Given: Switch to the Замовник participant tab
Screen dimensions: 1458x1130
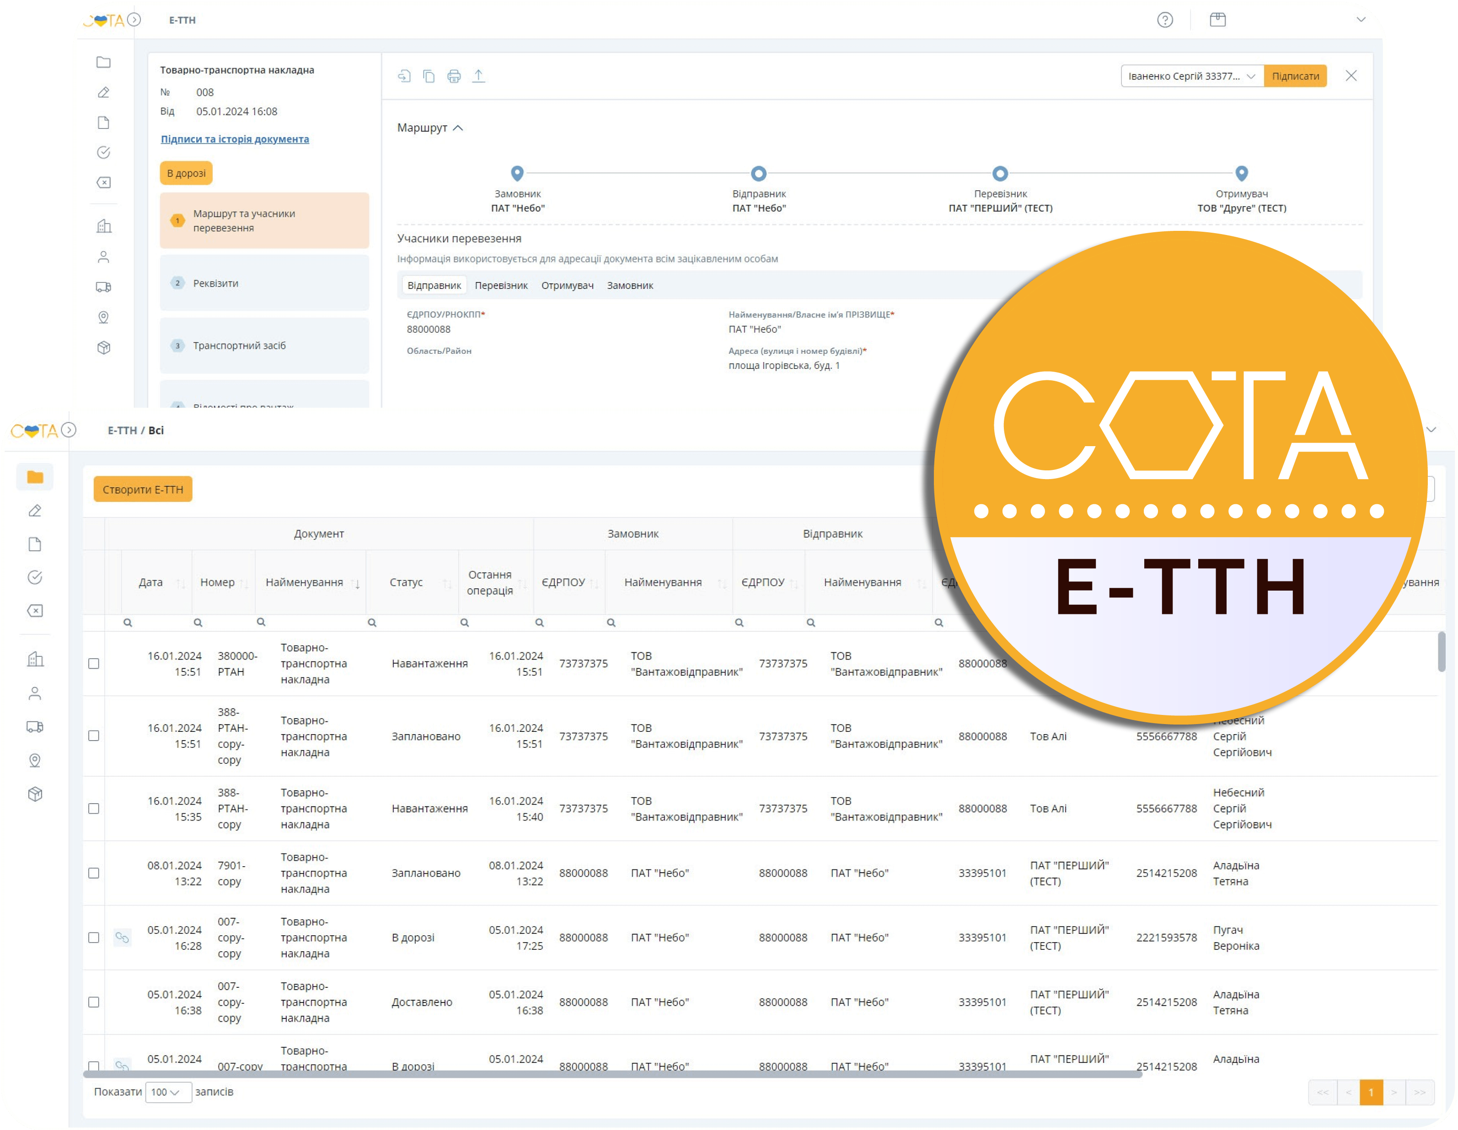Looking at the screenshot, I should click(630, 286).
